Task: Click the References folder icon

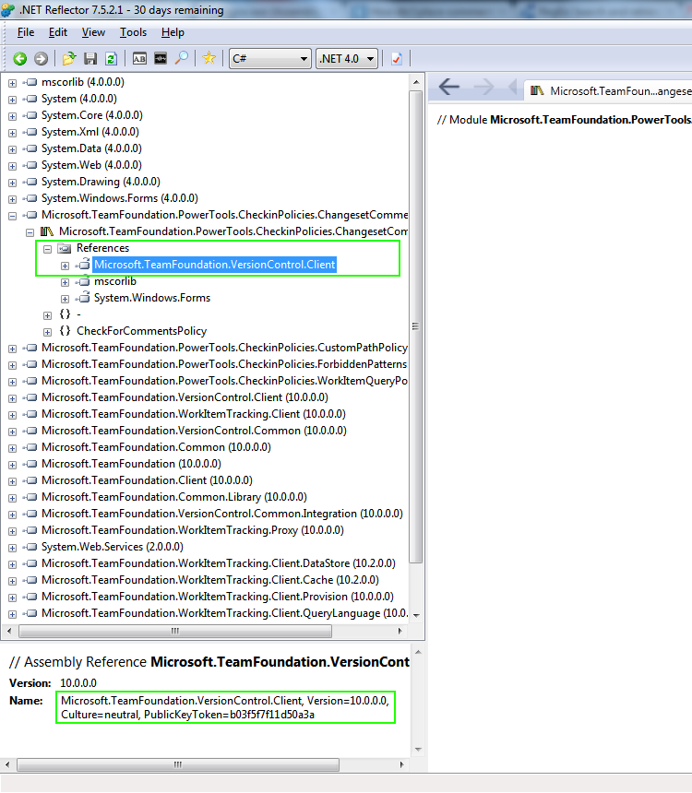Action: pos(65,248)
